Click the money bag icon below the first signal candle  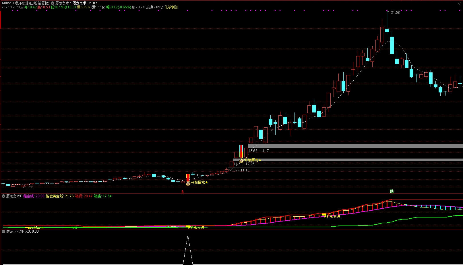point(188,183)
